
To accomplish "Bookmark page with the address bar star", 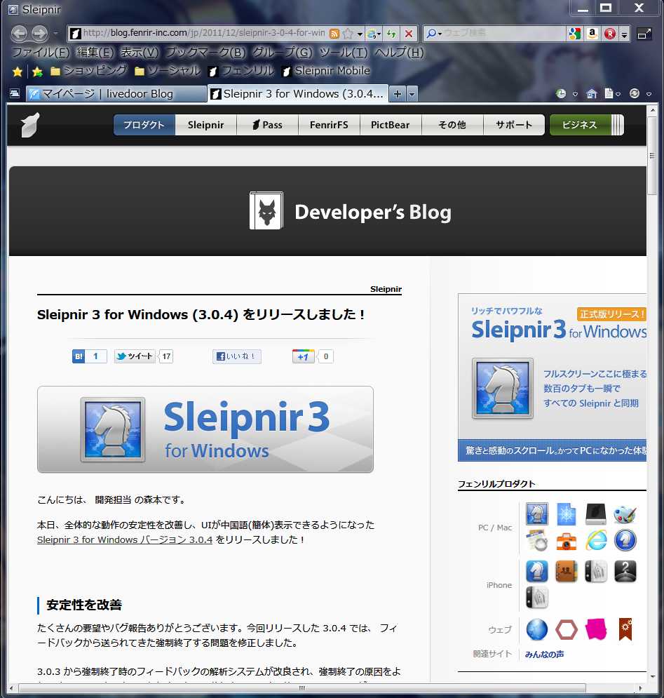I will pyautogui.click(x=348, y=34).
